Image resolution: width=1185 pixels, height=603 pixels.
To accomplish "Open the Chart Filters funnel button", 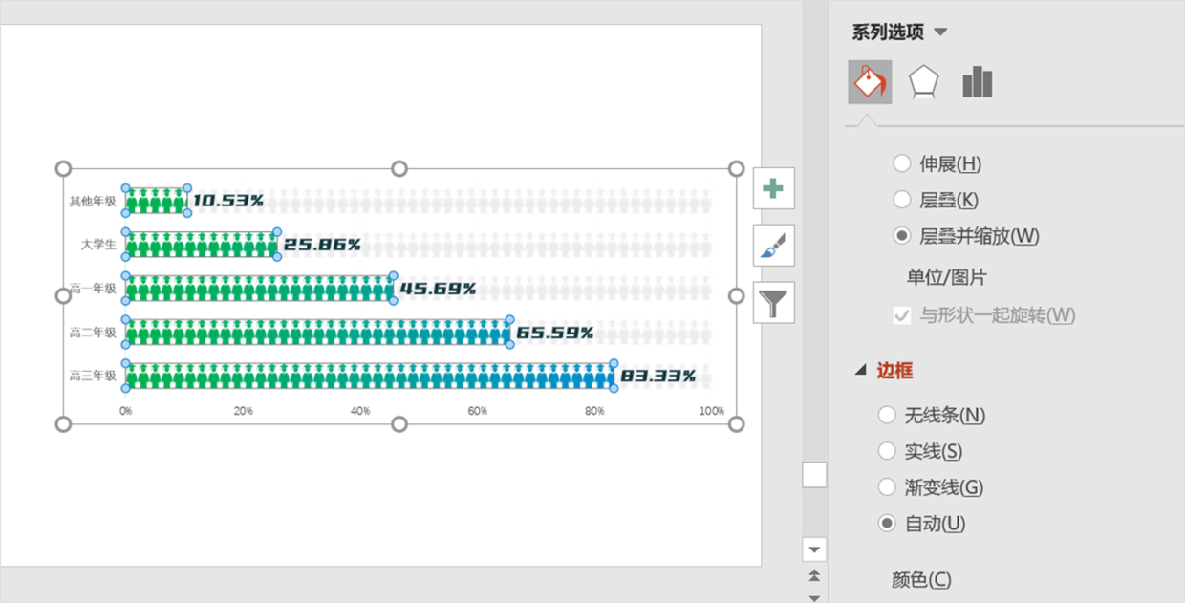I will coord(773,303).
